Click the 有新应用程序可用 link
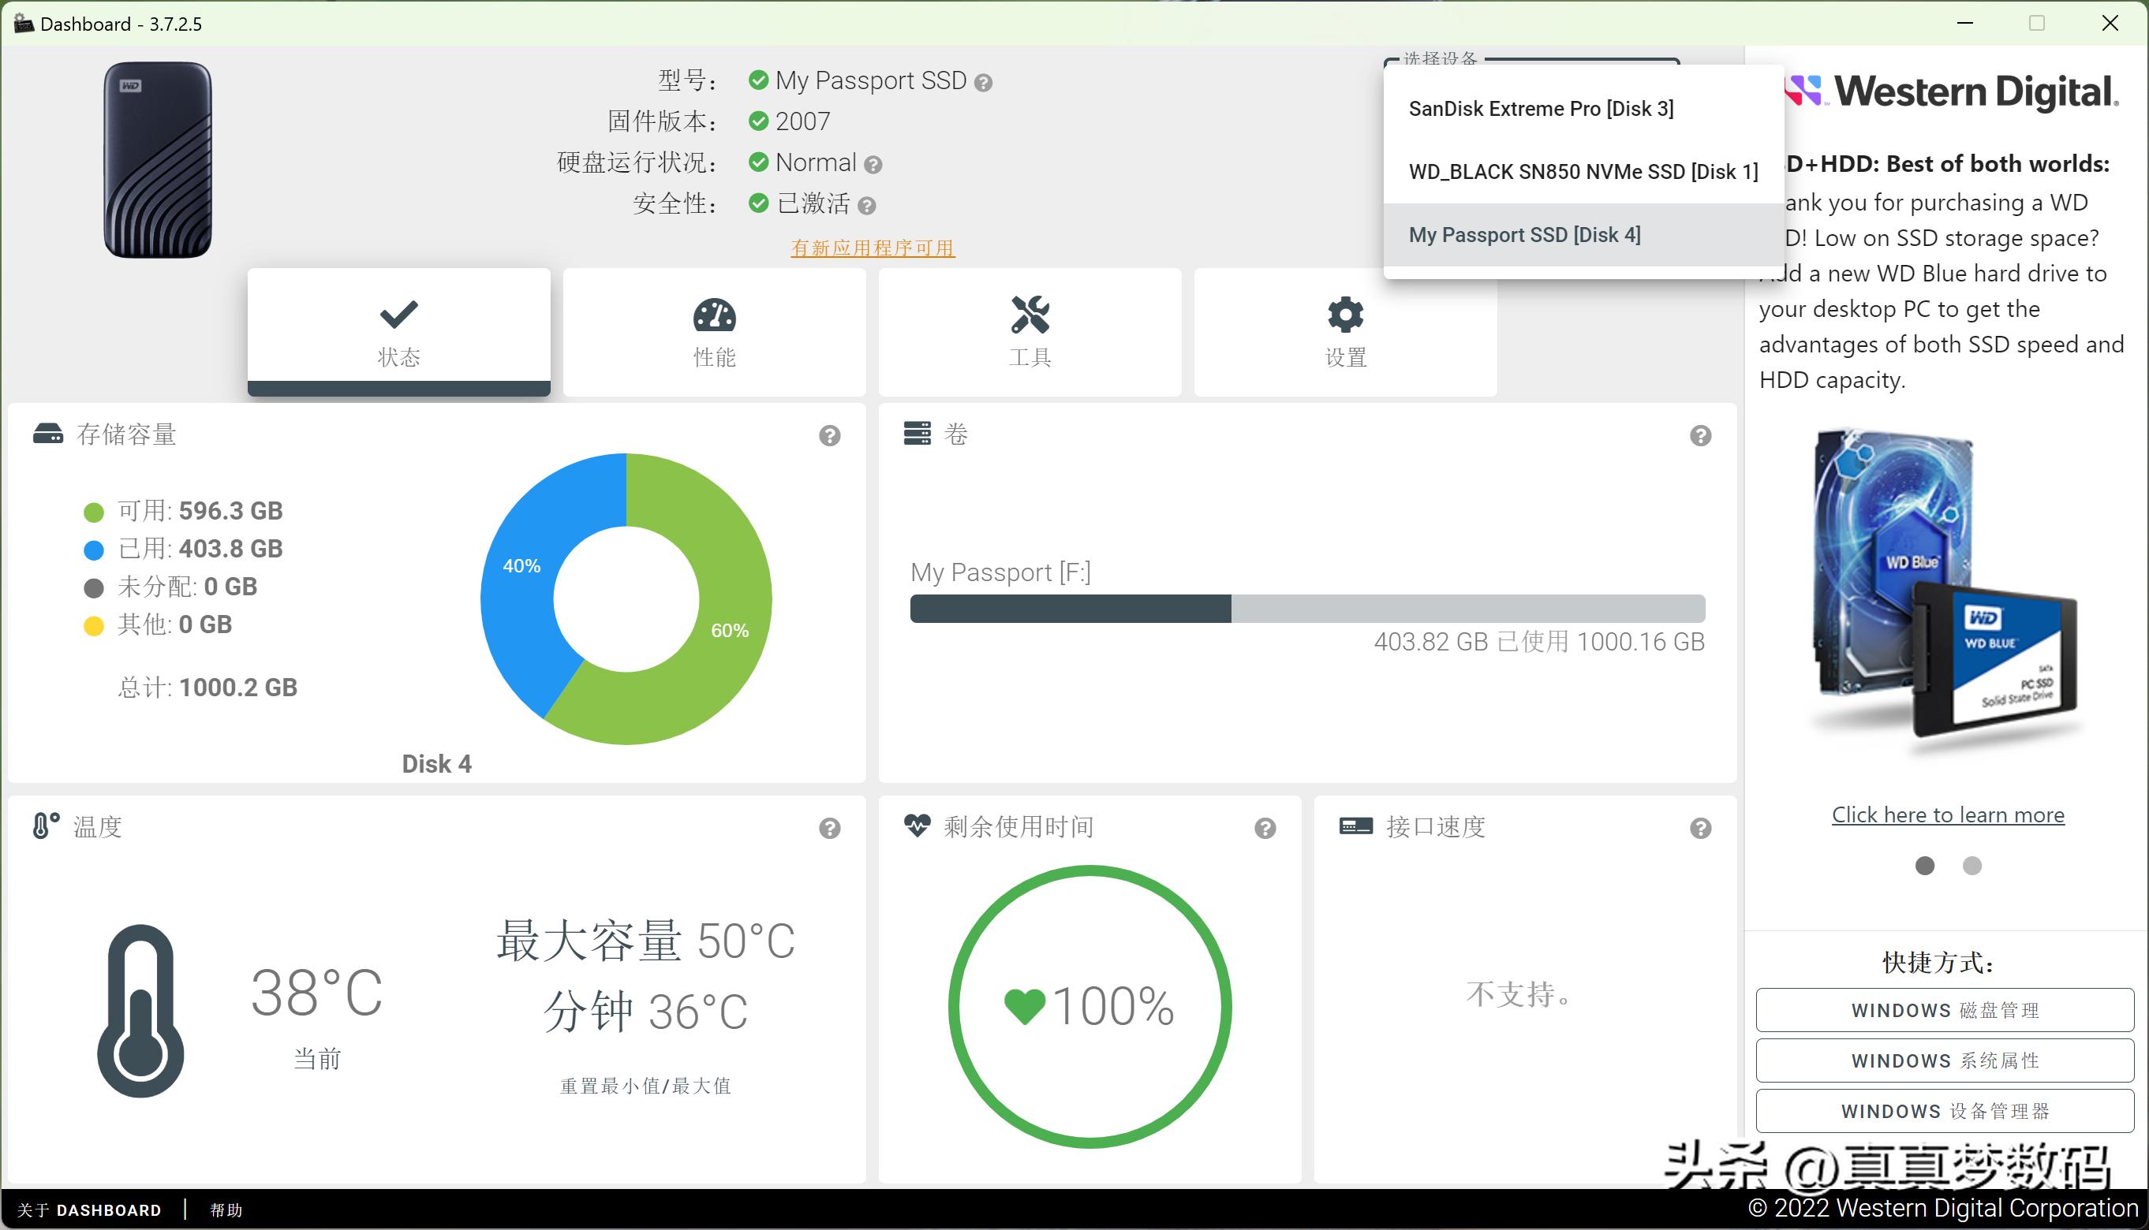This screenshot has width=2149, height=1230. point(871,248)
